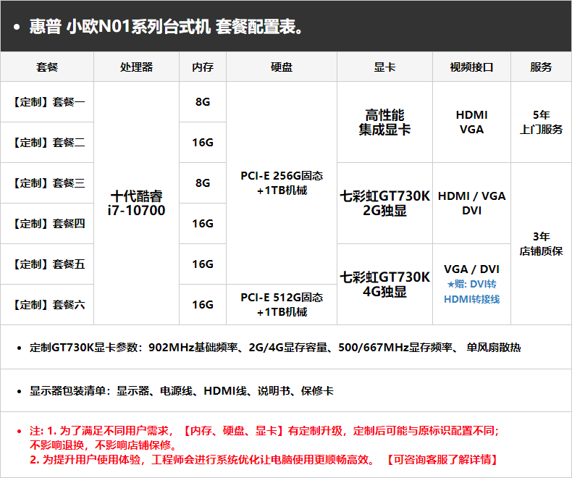Click the 16G memory cell for 套餐二
572x478 pixels.
203,142
